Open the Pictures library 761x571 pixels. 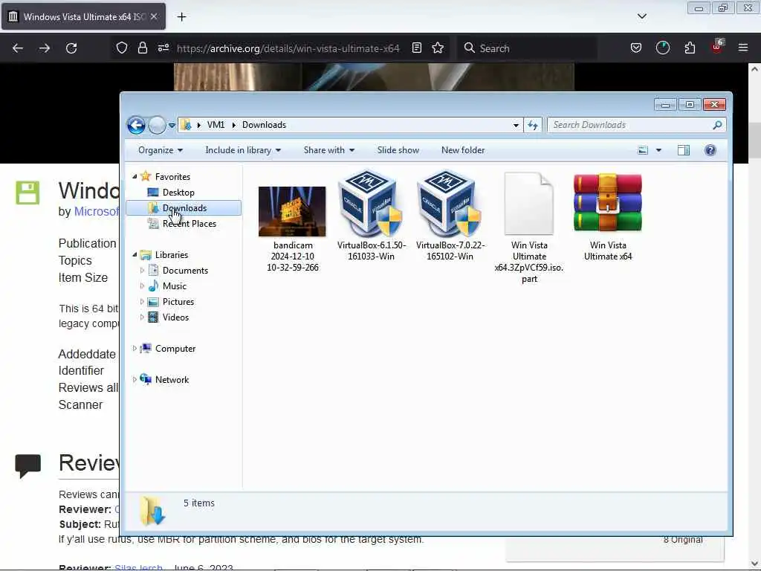178,302
